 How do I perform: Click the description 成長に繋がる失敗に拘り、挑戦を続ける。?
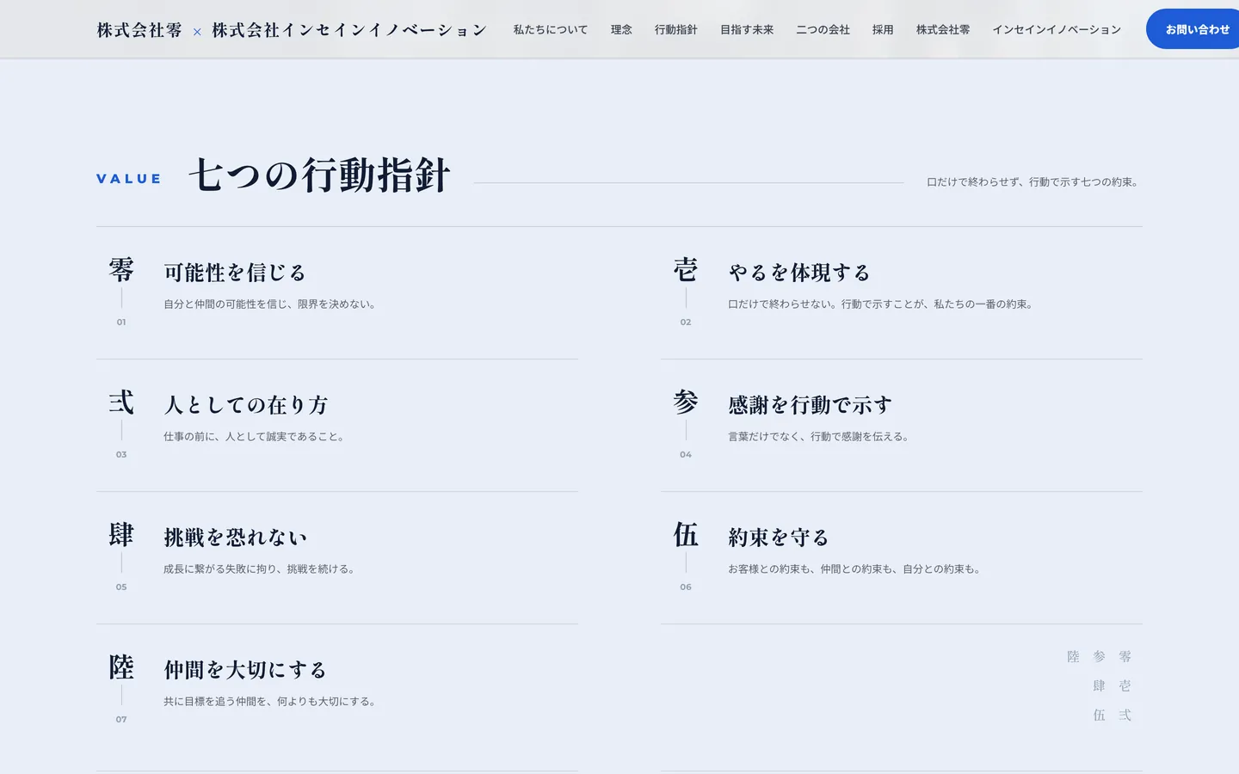click(x=261, y=569)
